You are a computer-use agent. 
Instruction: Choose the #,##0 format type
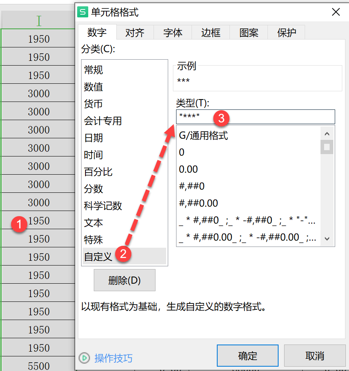coord(249,186)
